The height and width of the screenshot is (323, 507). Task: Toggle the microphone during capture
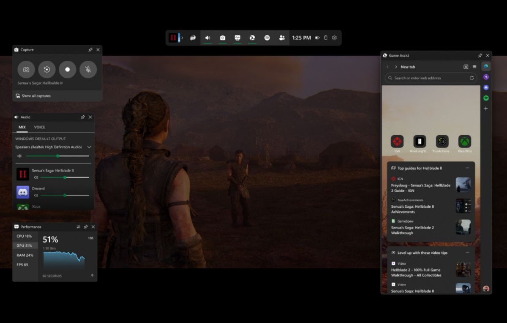coord(88,69)
